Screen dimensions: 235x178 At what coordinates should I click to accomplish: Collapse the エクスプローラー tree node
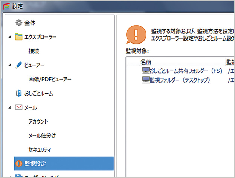pyautogui.click(x=9, y=37)
